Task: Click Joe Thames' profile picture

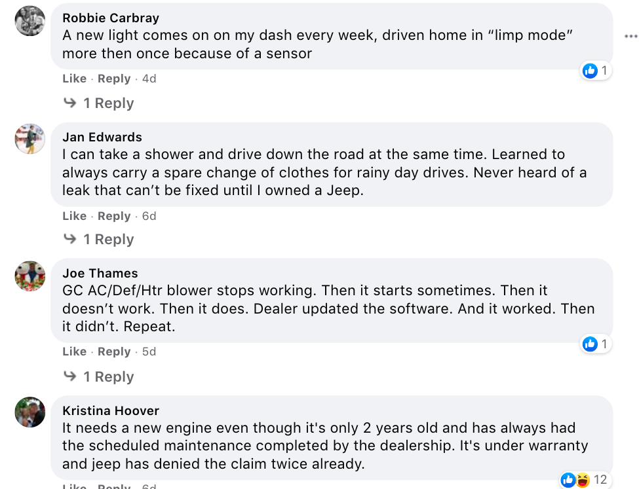Action: coord(30,276)
